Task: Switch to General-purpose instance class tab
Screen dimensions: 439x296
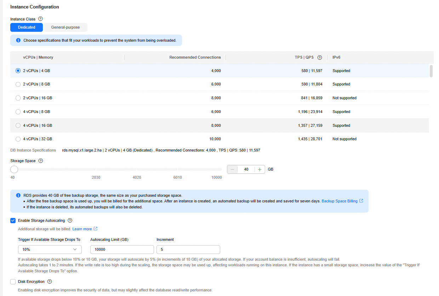Action: point(65,27)
